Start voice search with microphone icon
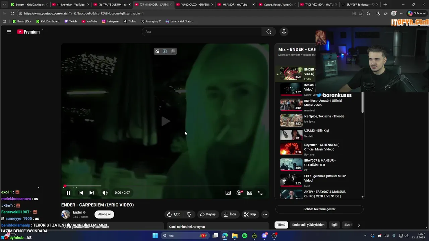This screenshot has height=241, width=429. [284, 32]
